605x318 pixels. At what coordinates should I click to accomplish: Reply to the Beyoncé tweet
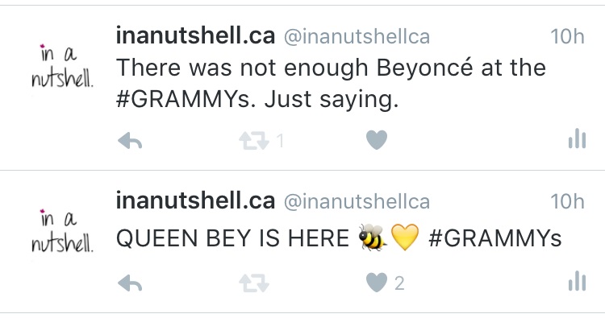130,141
